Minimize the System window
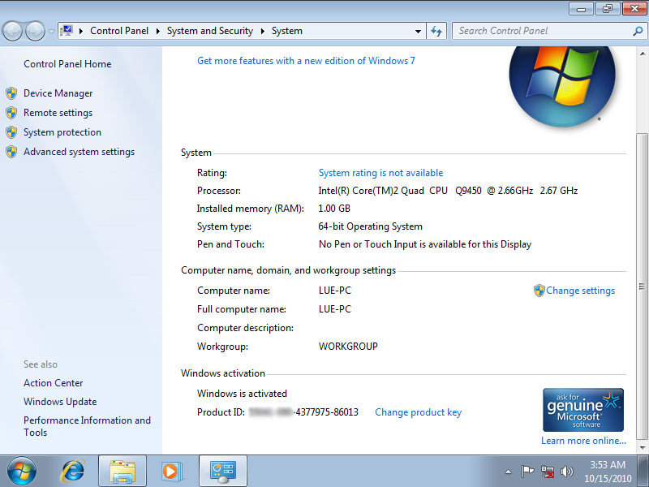Viewport: 649px width, 487px height. click(x=582, y=9)
